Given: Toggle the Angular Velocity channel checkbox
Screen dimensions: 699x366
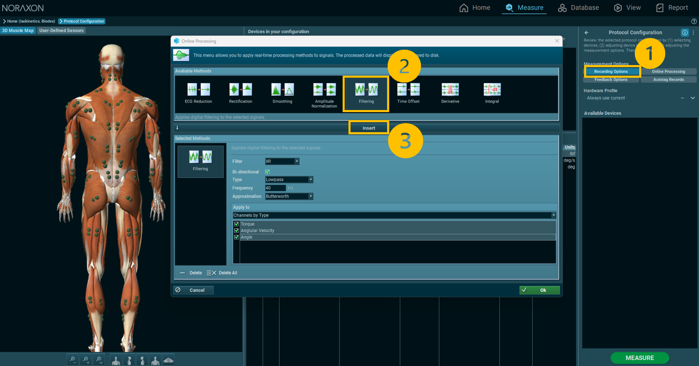Looking at the screenshot, I should 237,231.
